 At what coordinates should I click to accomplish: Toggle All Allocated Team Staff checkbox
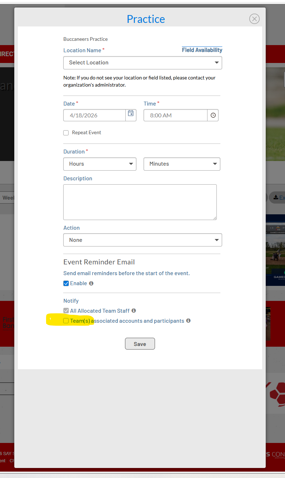pos(66,311)
